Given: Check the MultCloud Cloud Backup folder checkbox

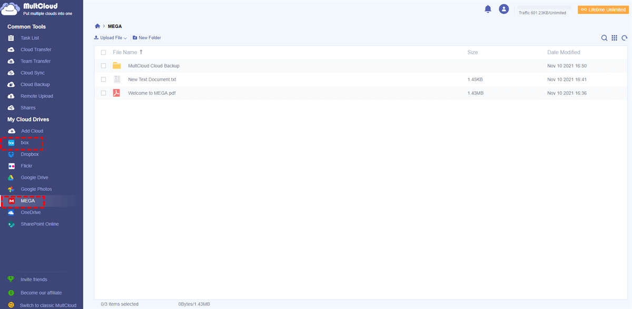Looking at the screenshot, I should click(104, 66).
